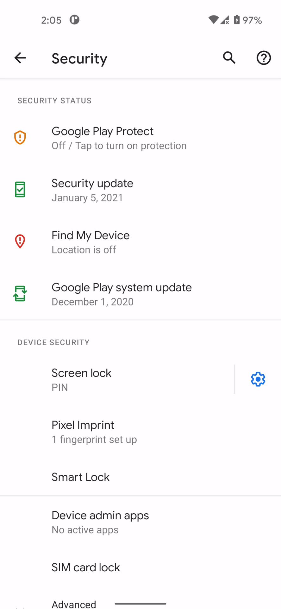This screenshot has width=281, height=609.
Task: Click the Google Play system update refresh icon
Action: pos(20,293)
